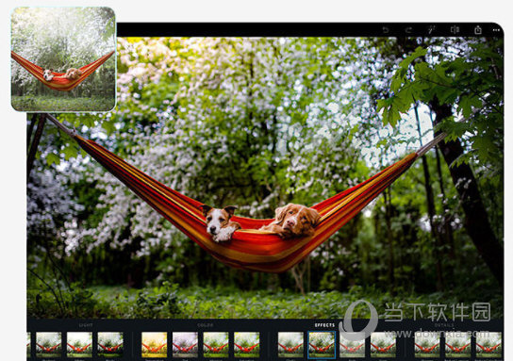Select the faded third Effects thumbnail
Screen dimensions: 513x361
353,345
